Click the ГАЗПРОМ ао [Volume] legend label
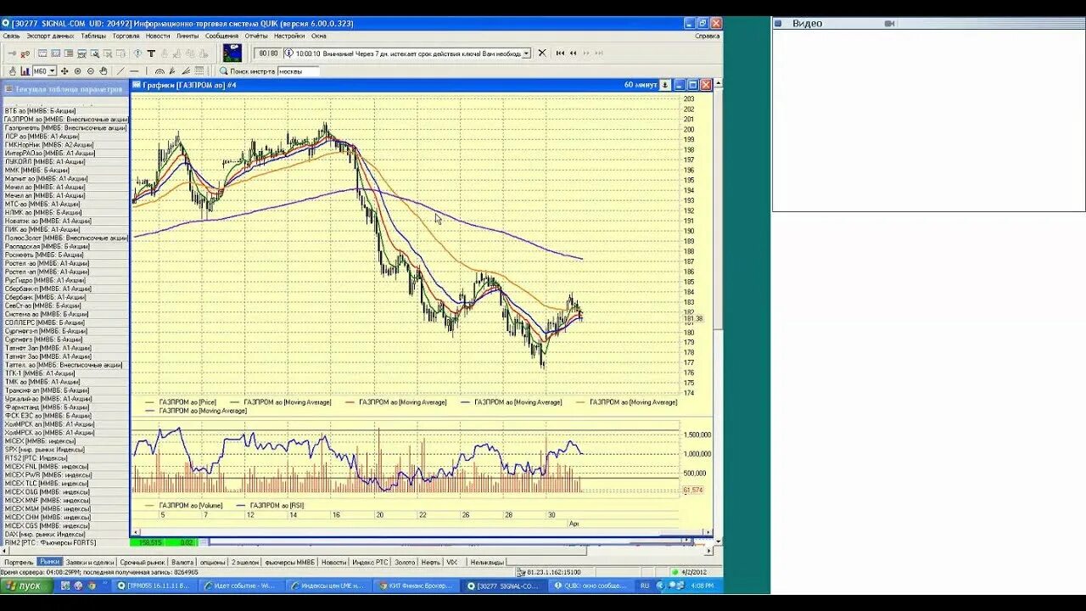This screenshot has width=1086, height=611. (191, 505)
